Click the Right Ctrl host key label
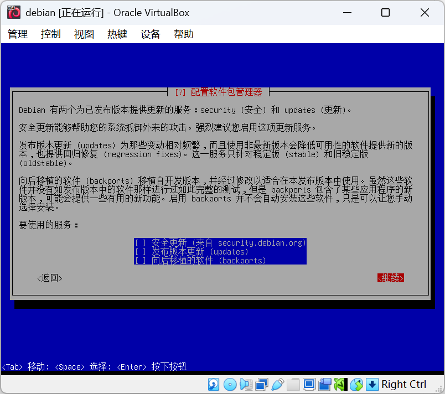Viewport: 445px width, 394px height. tap(403, 385)
